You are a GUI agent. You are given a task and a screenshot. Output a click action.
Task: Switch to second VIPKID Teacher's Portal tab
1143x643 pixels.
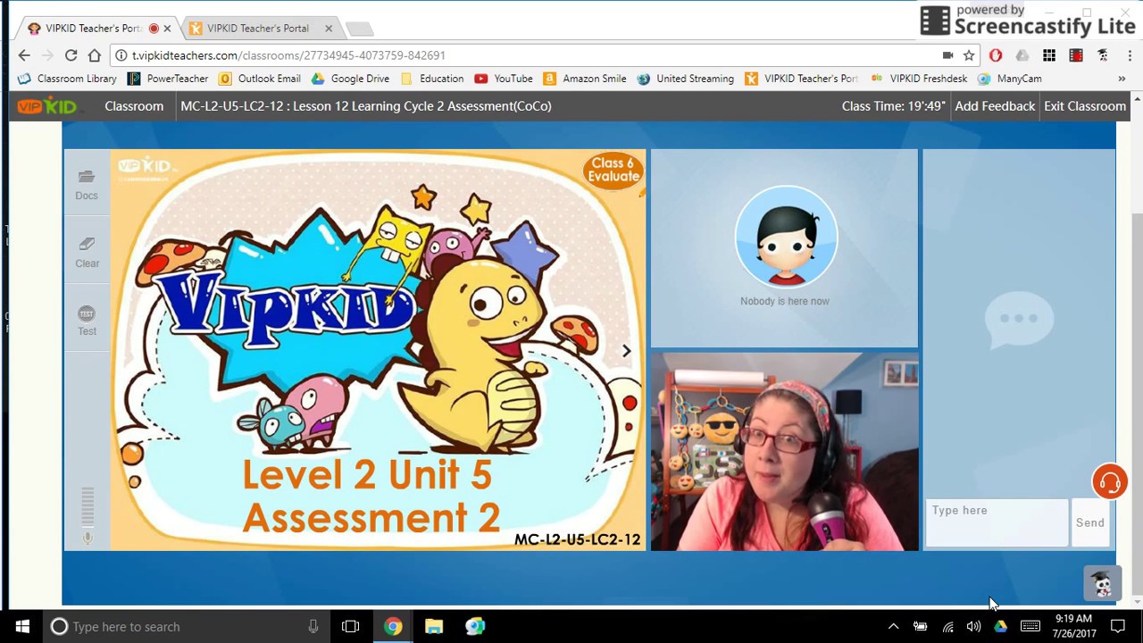[257, 29]
